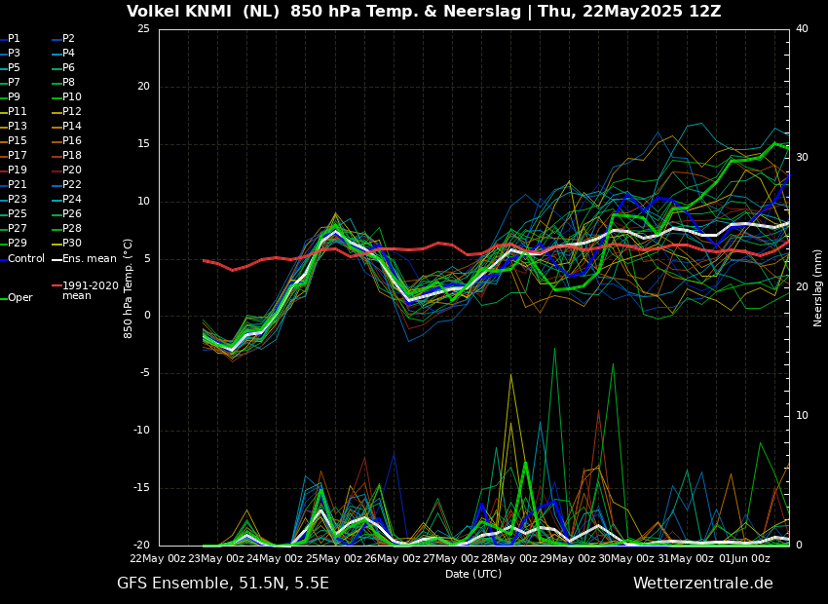The width and height of the screenshot is (828, 604).
Task: Click the P25 legend label
Action: click(17, 213)
